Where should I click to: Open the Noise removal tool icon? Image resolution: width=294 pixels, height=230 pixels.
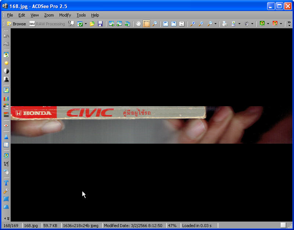(6, 145)
